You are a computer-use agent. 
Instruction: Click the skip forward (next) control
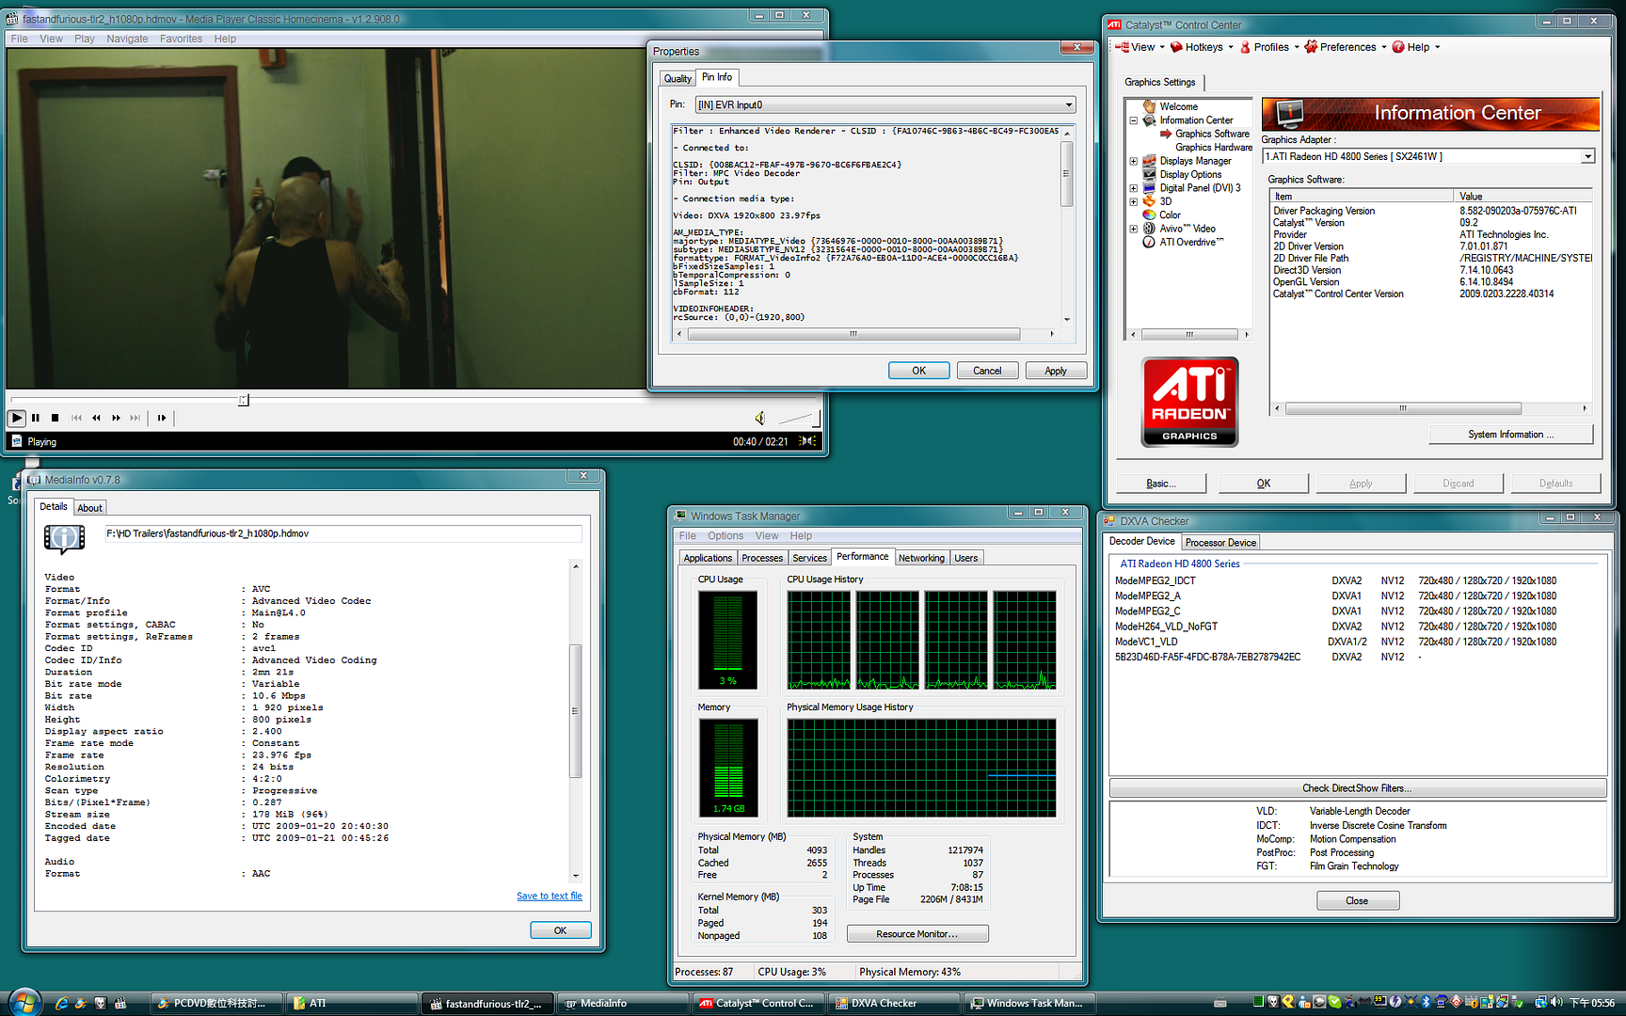pos(135,418)
